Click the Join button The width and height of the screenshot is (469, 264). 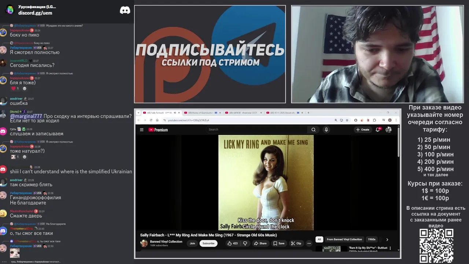click(192, 243)
